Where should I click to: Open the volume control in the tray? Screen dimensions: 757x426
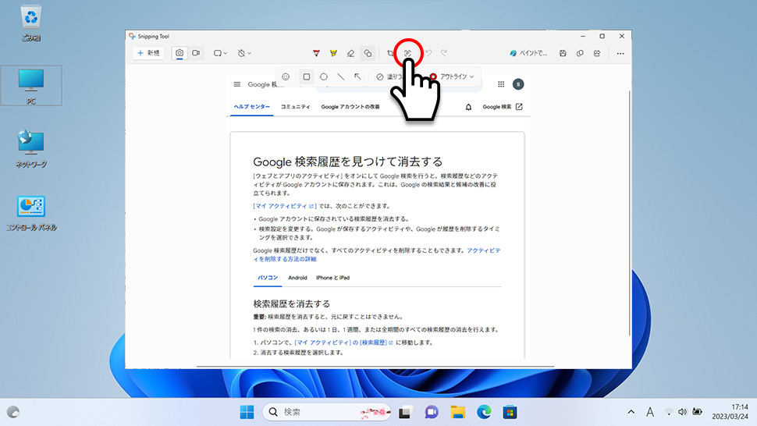click(682, 412)
